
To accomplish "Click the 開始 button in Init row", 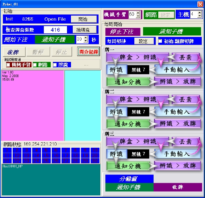I will tap(84, 19).
